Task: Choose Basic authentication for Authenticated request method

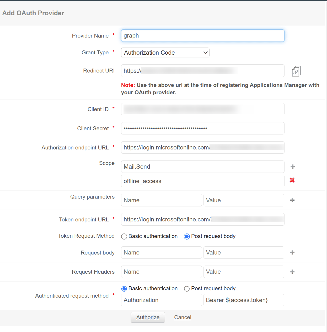Action: (x=124, y=289)
